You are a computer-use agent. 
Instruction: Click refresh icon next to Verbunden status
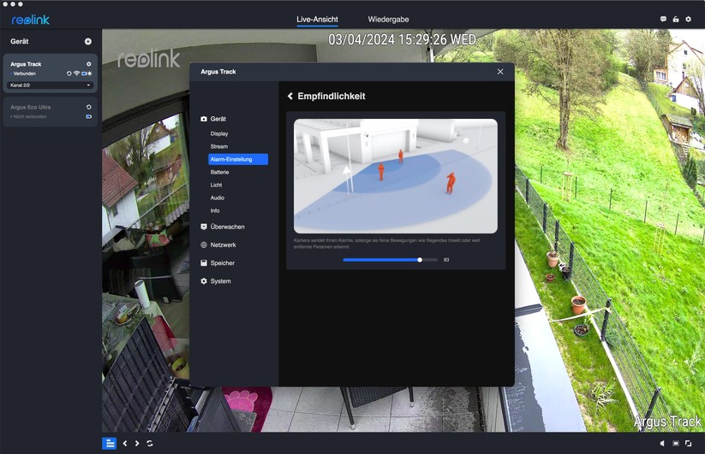[69, 74]
